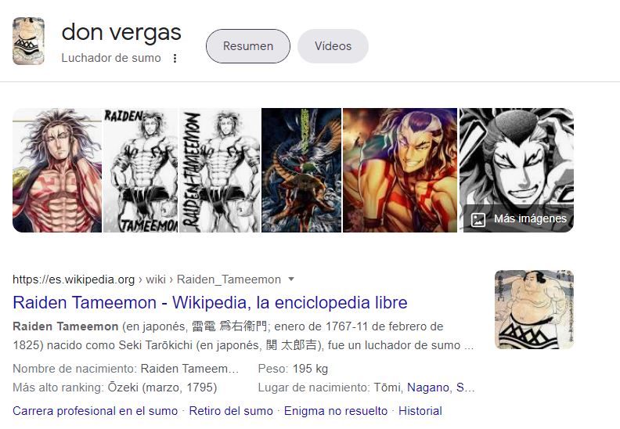Go to Retiro del sumo section link
This screenshot has height=429, width=620.
pyautogui.click(x=231, y=411)
